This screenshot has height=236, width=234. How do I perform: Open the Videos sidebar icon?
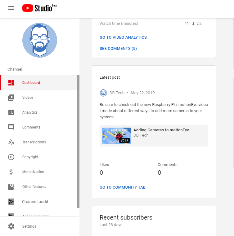click(11, 98)
